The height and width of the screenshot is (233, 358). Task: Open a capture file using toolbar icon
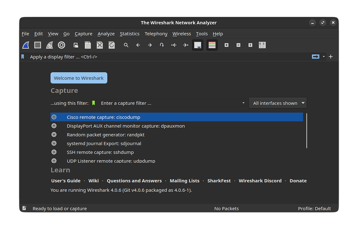(x=76, y=45)
